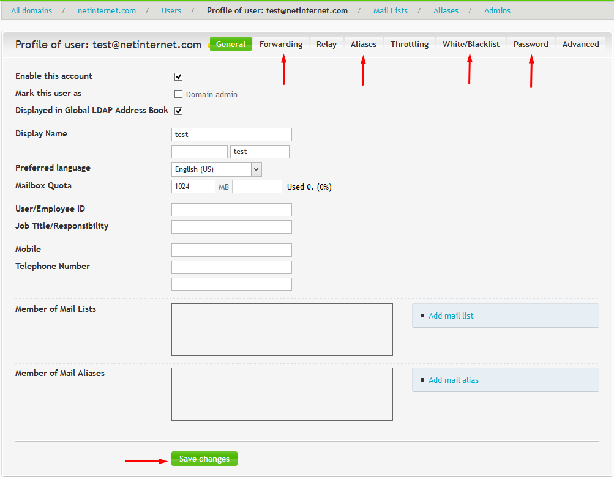Switch to the Forwarding tab
Viewport: 614px width, 477px height.
point(281,44)
